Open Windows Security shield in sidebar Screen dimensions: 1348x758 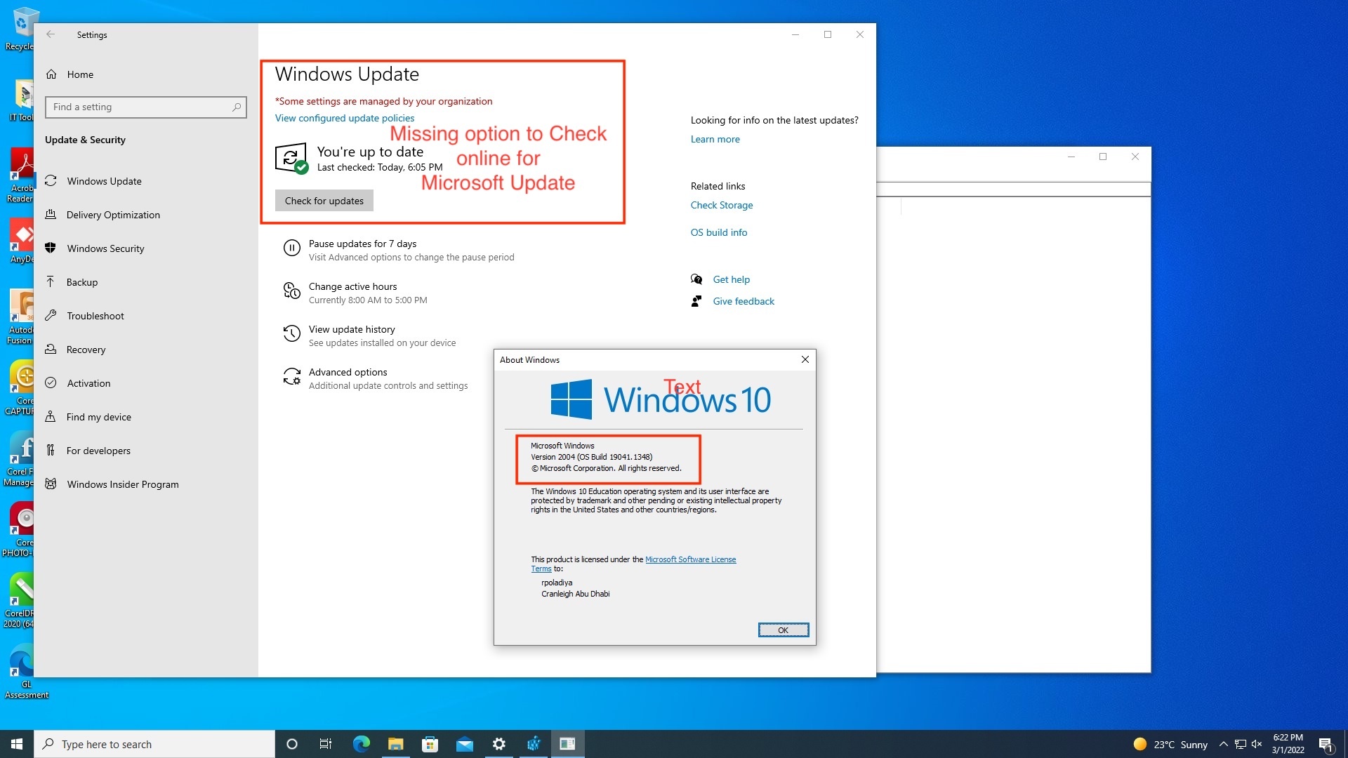coord(51,248)
